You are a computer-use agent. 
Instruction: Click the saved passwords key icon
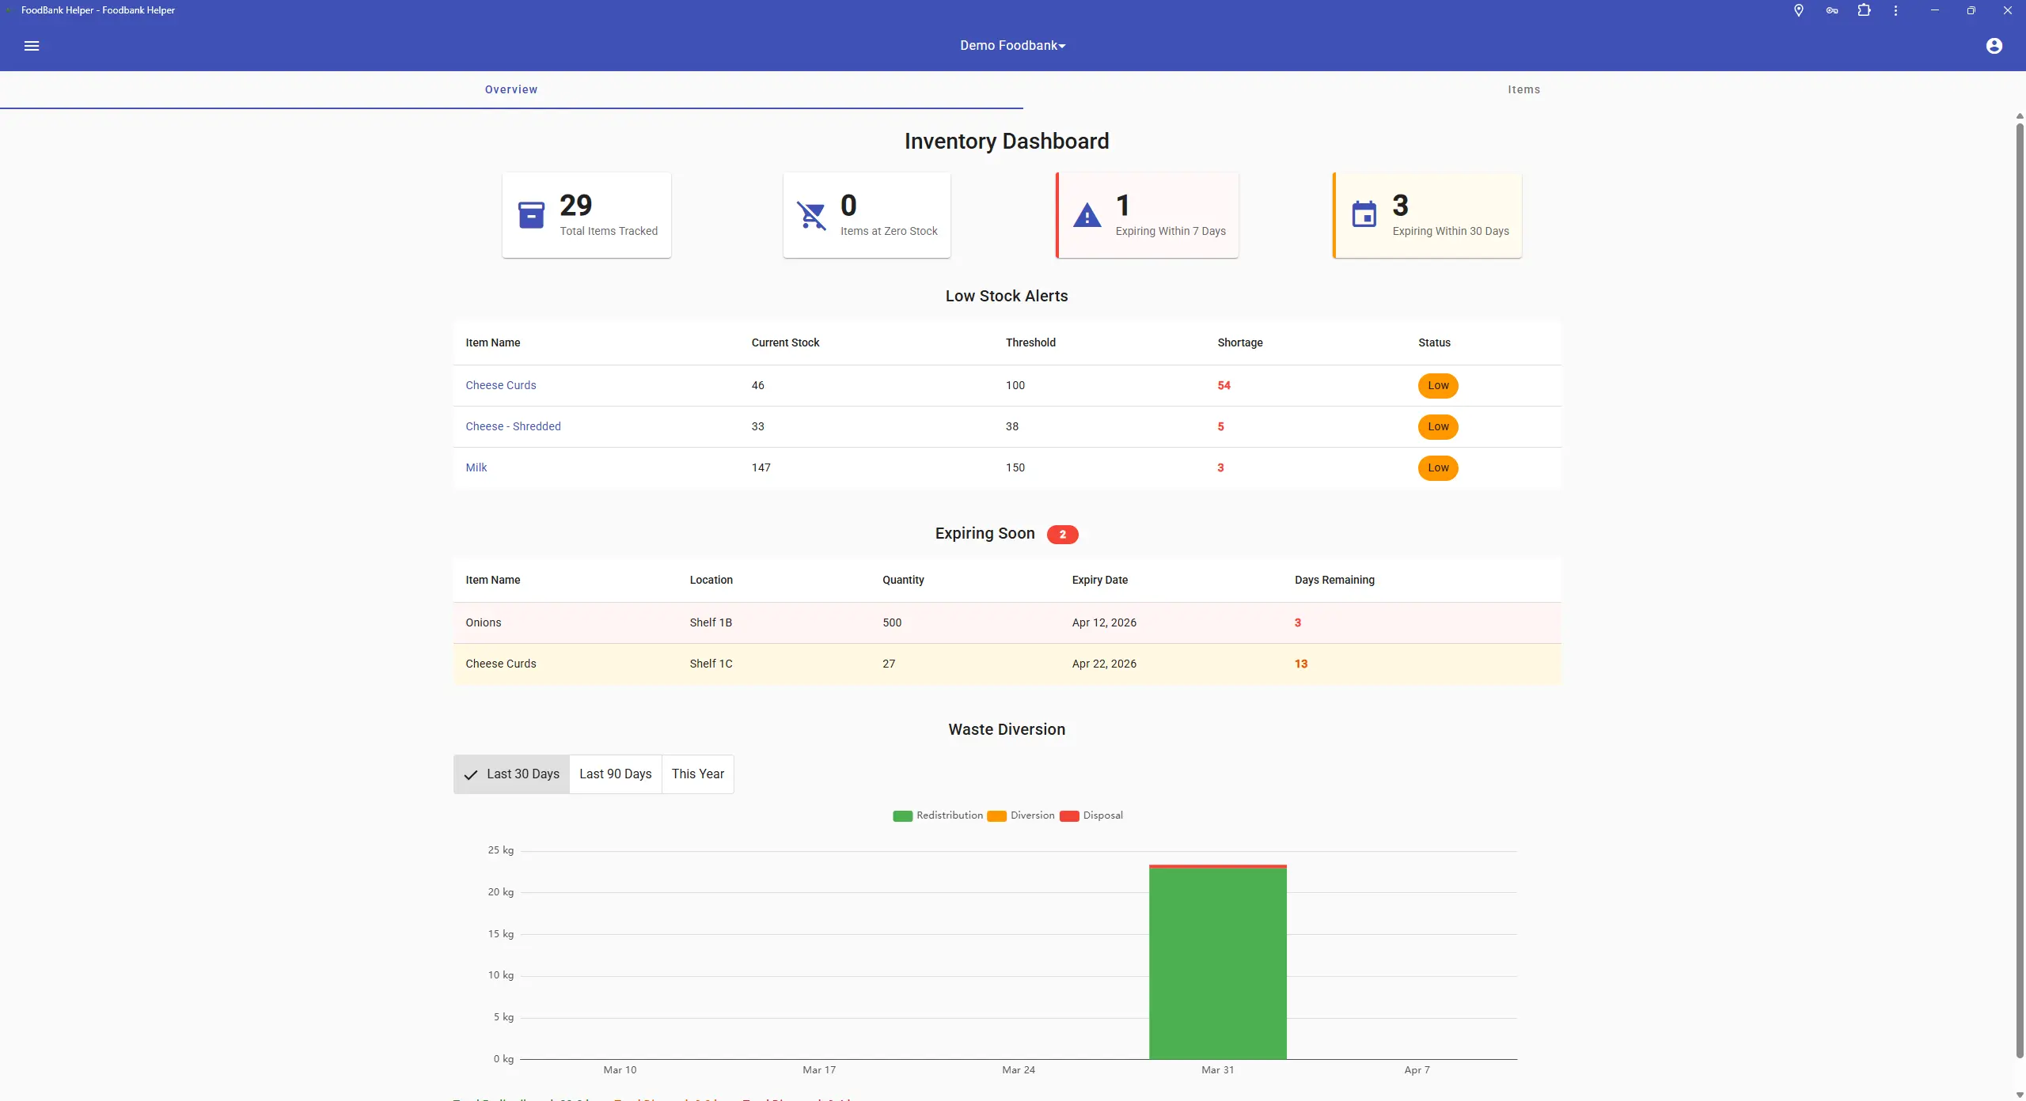(x=1831, y=10)
